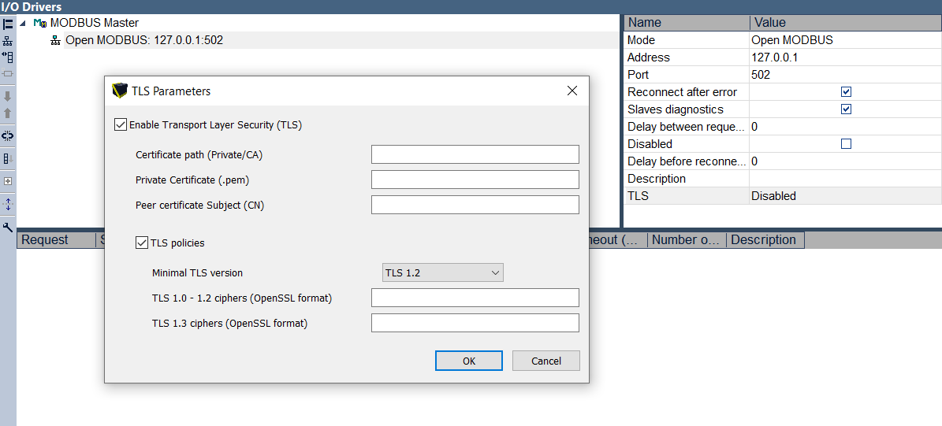The width and height of the screenshot is (942, 426).
Task: Click the MODBUS Master driver icon
Action: [x=40, y=24]
